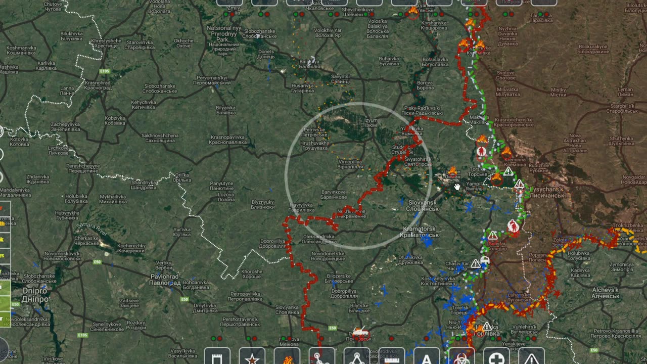Click the fire marker beside Lyman town
Screen dimensions: 647x364
pyautogui.click(x=452, y=171)
